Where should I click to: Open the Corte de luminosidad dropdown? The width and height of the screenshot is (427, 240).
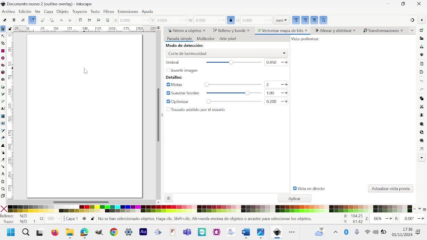(227, 53)
